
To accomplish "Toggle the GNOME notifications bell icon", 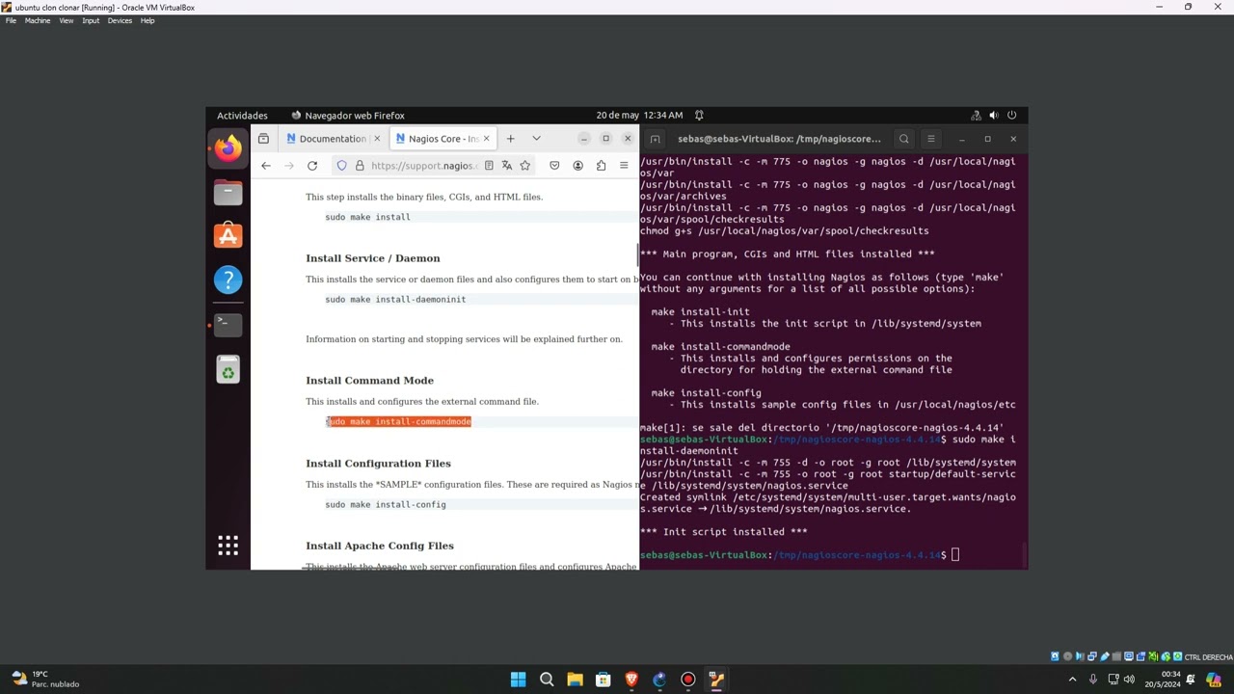I will [700, 116].
